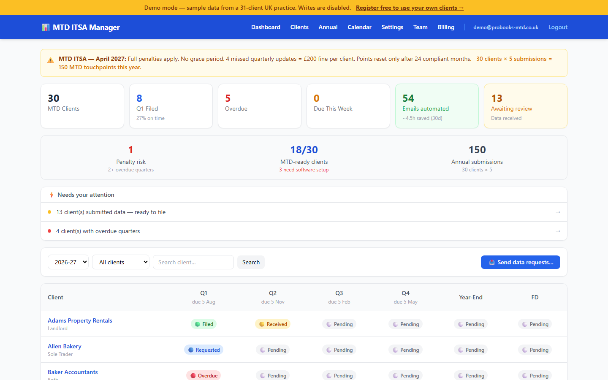Click the 8 Q1 Filed stat card

point(171,106)
